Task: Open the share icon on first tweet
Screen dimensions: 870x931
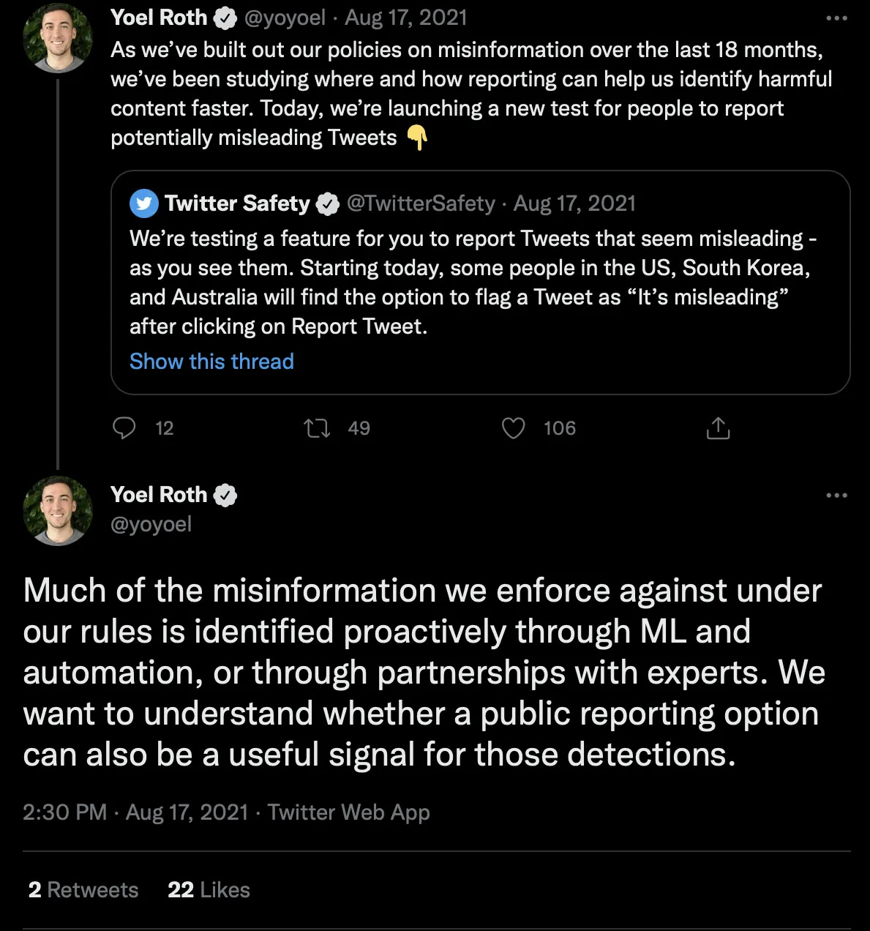Action: click(x=718, y=428)
